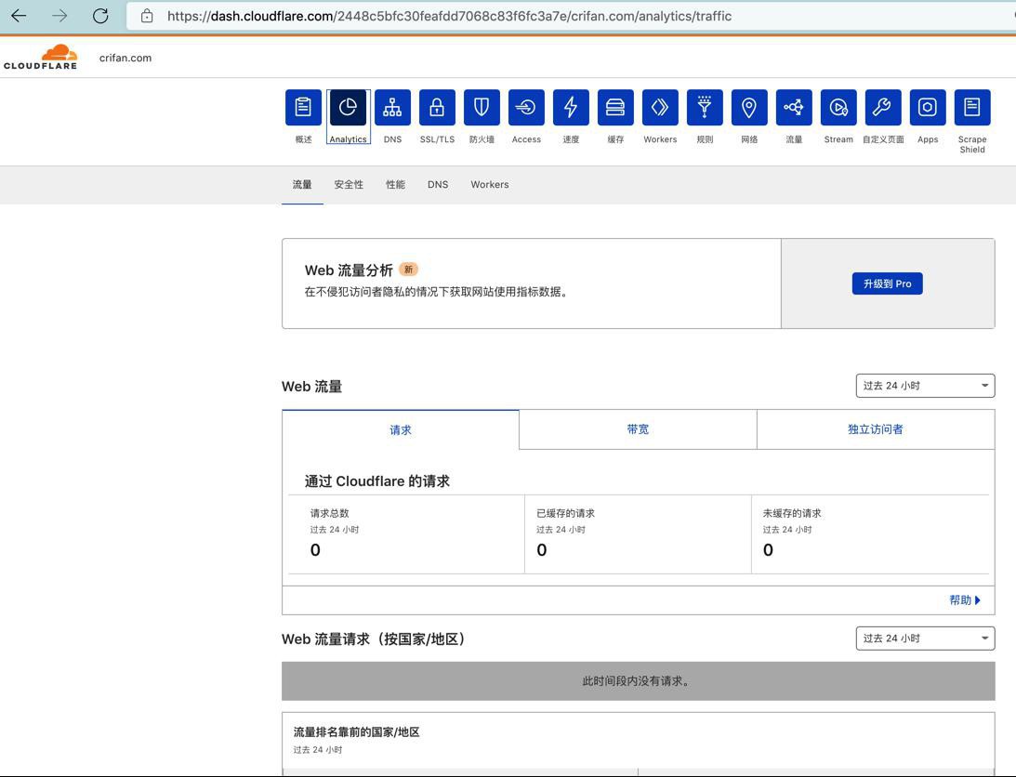
Task: Open the Workers icon in the navigation bar
Action: click(660, 108)
